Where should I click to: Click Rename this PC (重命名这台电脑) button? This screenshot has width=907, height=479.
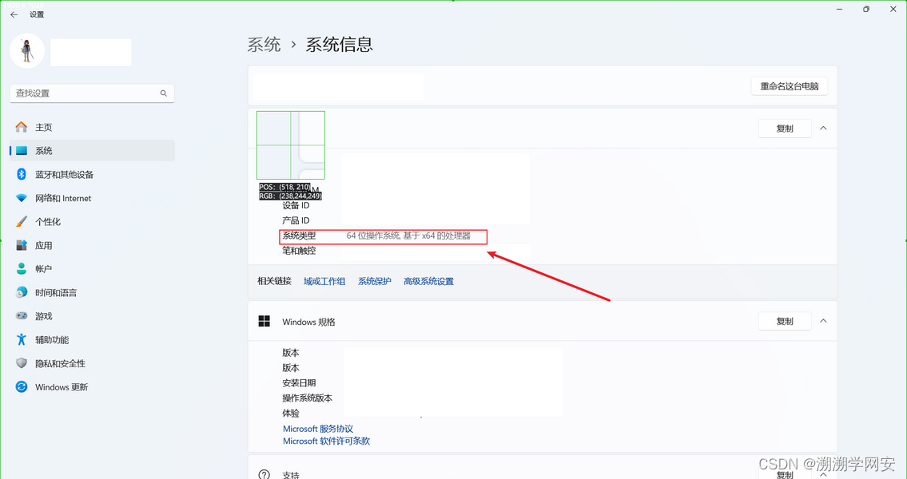789,86
